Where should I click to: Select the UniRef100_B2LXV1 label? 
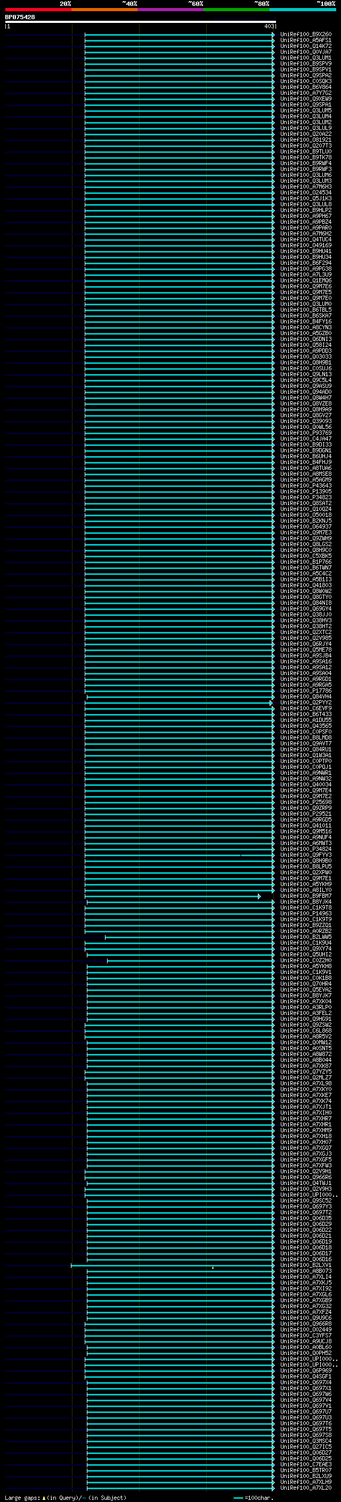tap(306, 1265)
